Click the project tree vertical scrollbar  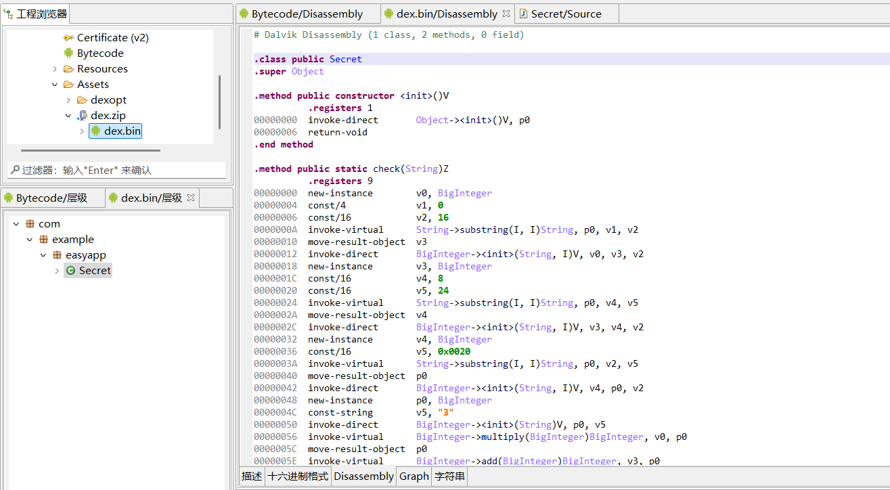coord(219,102)
